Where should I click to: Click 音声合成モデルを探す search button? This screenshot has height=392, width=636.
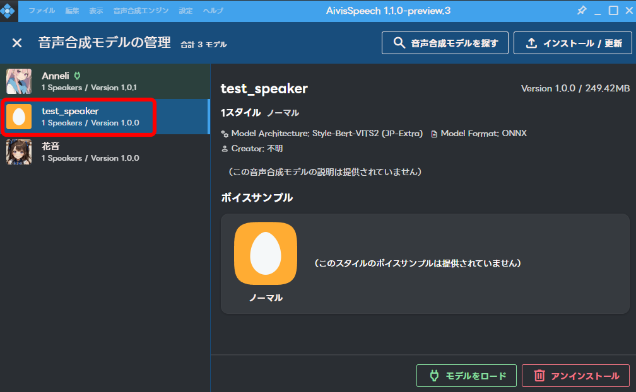[x=445, y=43]
